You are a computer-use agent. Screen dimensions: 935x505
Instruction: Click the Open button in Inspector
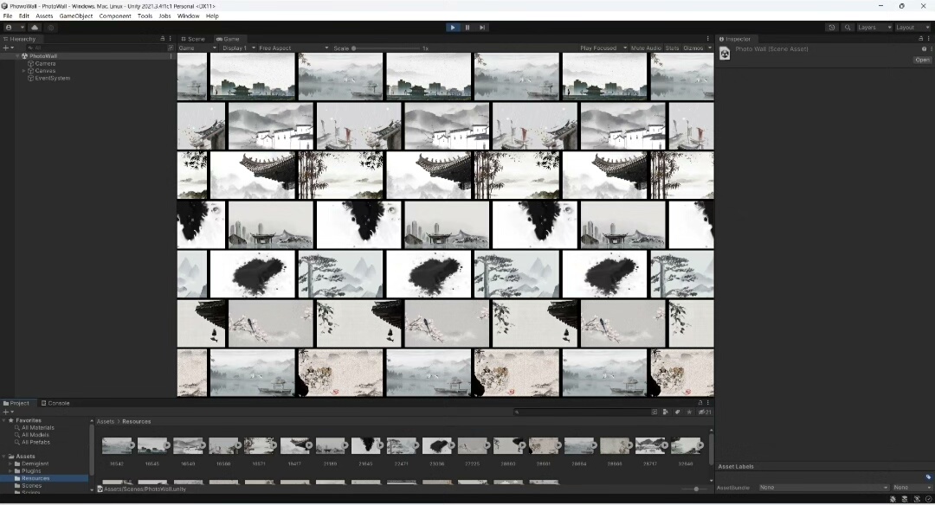point(922,60)
